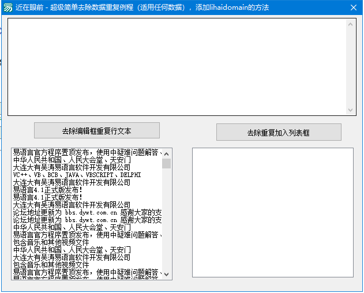The height and width of the screenshot is (293, 364).
Task: Click the 去除重复加入列表框 button
Action: 279,132
